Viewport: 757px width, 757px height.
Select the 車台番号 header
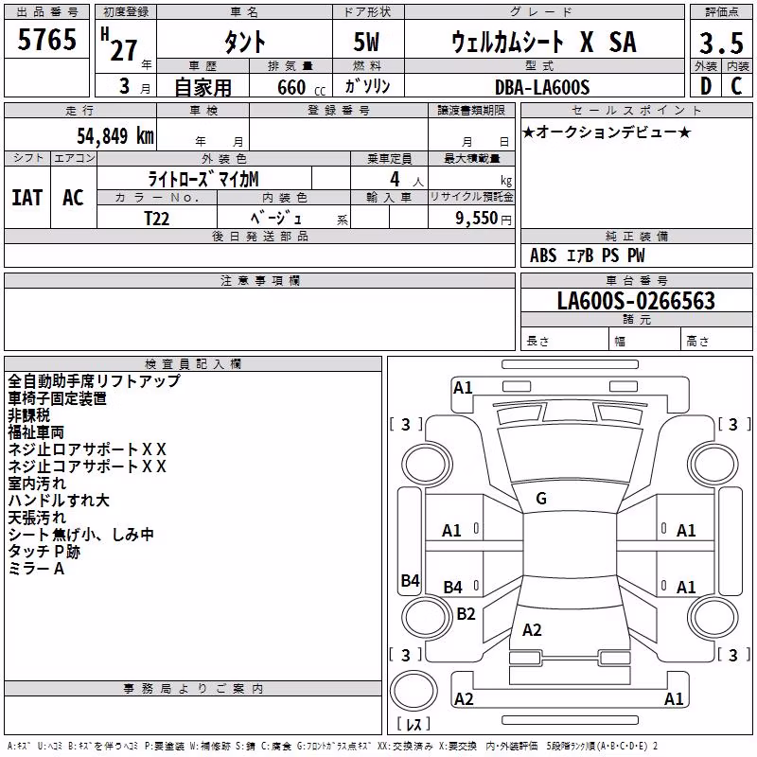pos(636,280)
